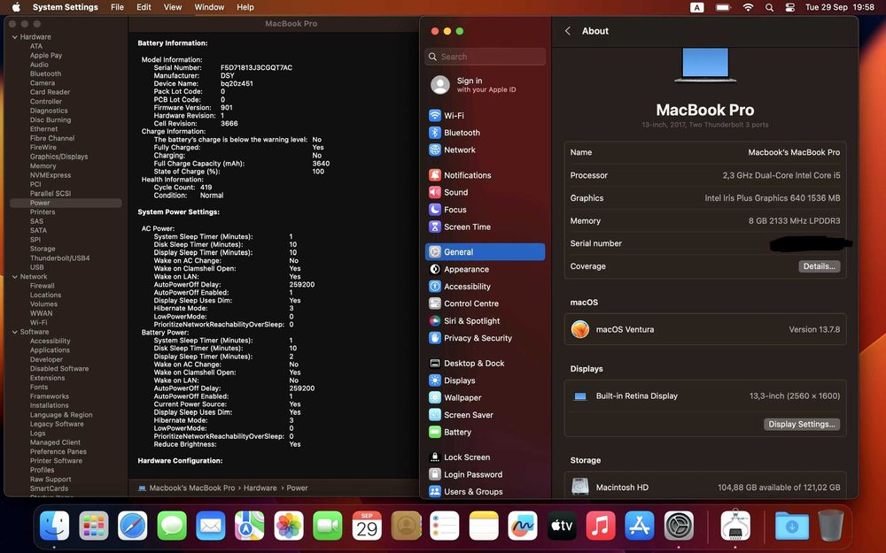886x553 pixels.
Task: Select Power in System Information sidebar
Action: (66, 203)
